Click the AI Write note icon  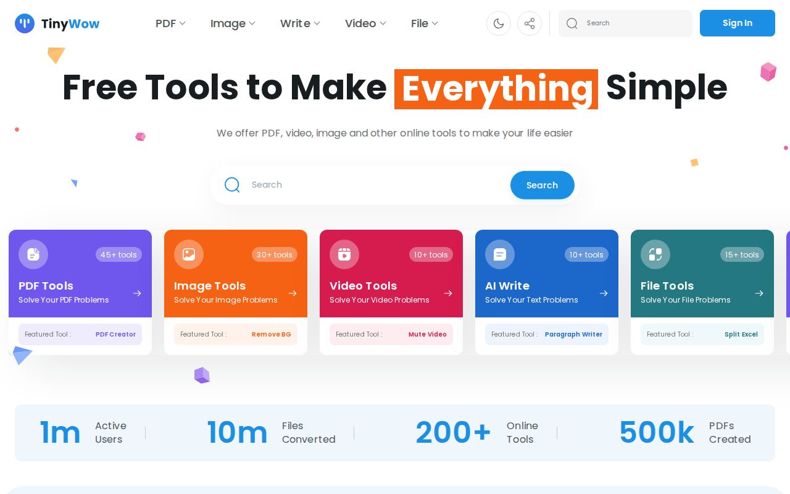coord(500,254)
